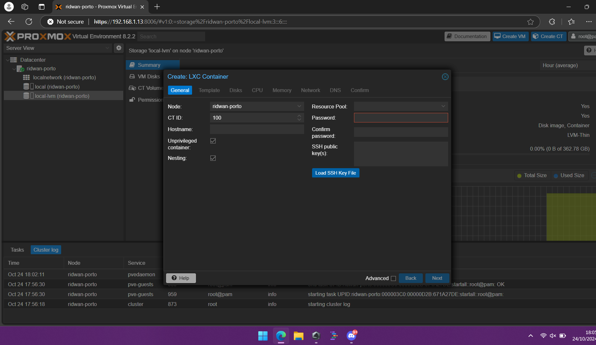Collapse the ridwan-porto node tree
This screenshot has height=345, width=596.
point(14,68)
